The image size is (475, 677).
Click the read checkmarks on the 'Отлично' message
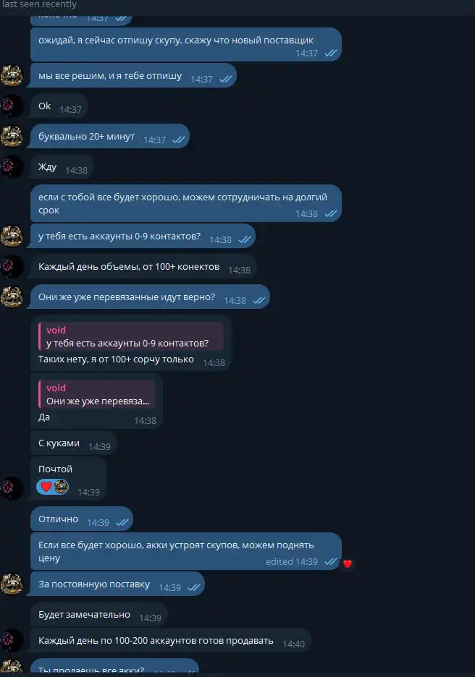click(x=122, y=522)
